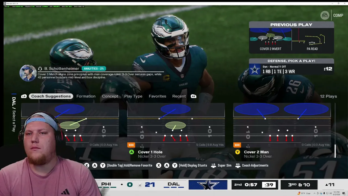
Task: Click the headset icon beside B. Schottenheimer
Action: point(40,69)
